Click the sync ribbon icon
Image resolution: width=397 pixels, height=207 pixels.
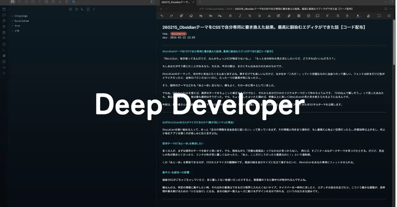(4, 15)
